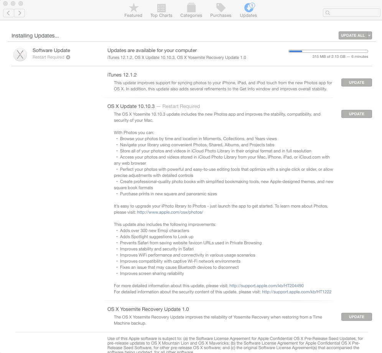Click the gray 'Restart Required' label beside 10.10.3

click(181, 106)
